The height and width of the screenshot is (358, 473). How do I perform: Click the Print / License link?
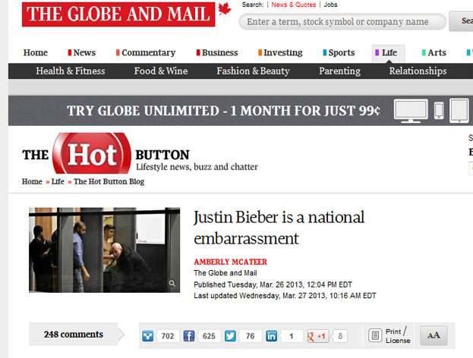[398, 335]
